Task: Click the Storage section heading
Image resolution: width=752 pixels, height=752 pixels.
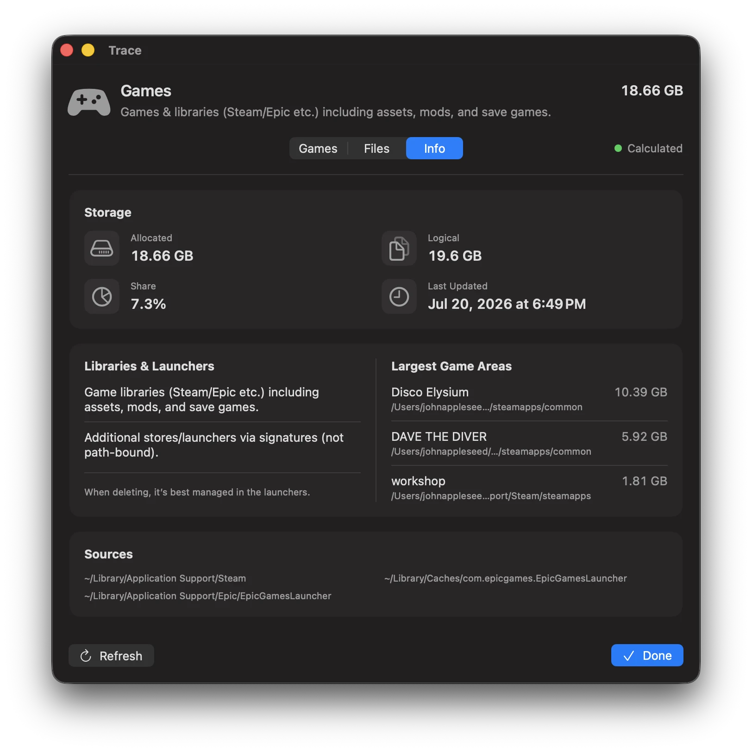Action: (108, 213)
